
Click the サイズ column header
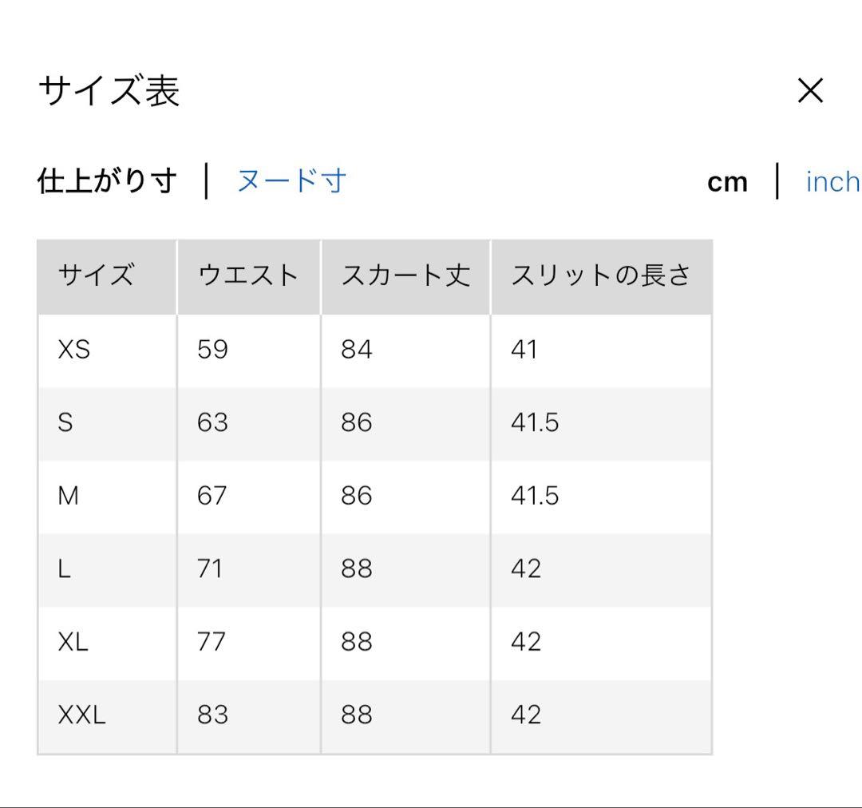coord(96,276)
